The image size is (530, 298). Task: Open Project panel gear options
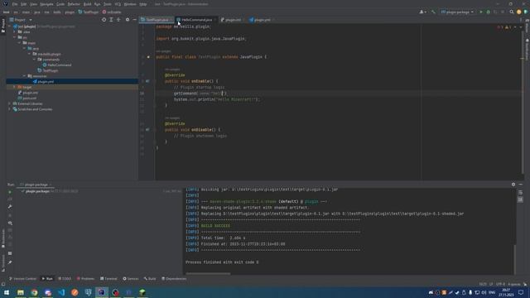click(128, 20)
